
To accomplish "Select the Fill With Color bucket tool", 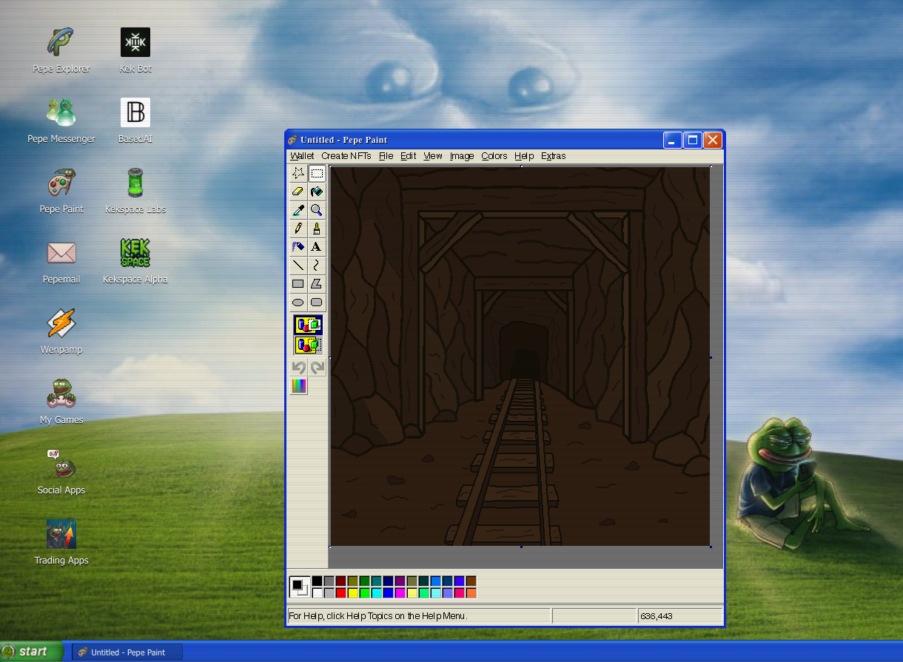I will [317, 192].
